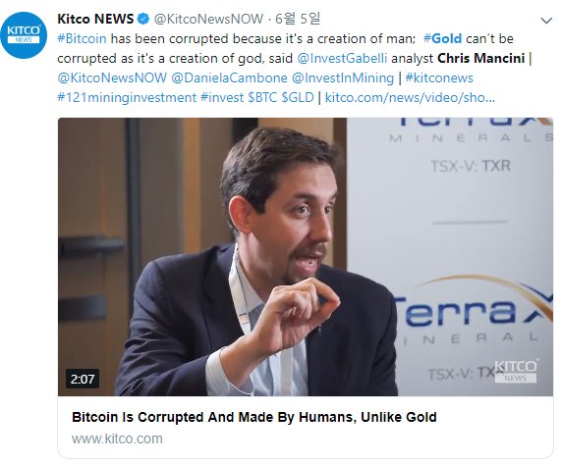Open the #Gold hashtag
Image resolution: width=561 pixels, height=463 pixels.
(x=442, y=38)
